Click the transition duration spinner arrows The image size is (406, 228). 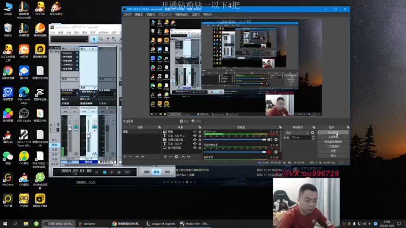tap(313, 138)
